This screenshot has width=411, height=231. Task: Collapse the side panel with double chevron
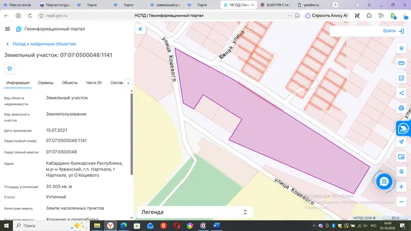(x=140, y=29)
